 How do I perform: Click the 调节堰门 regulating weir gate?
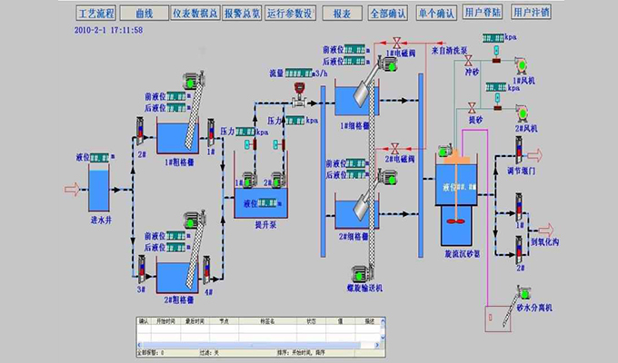point(520,151)
